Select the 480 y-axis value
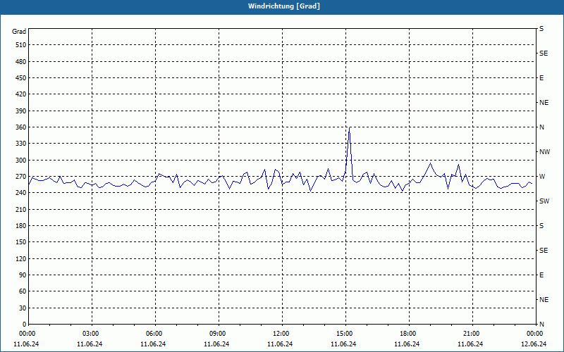The height and width of the screenshot is (352, 564). (21, 62)
